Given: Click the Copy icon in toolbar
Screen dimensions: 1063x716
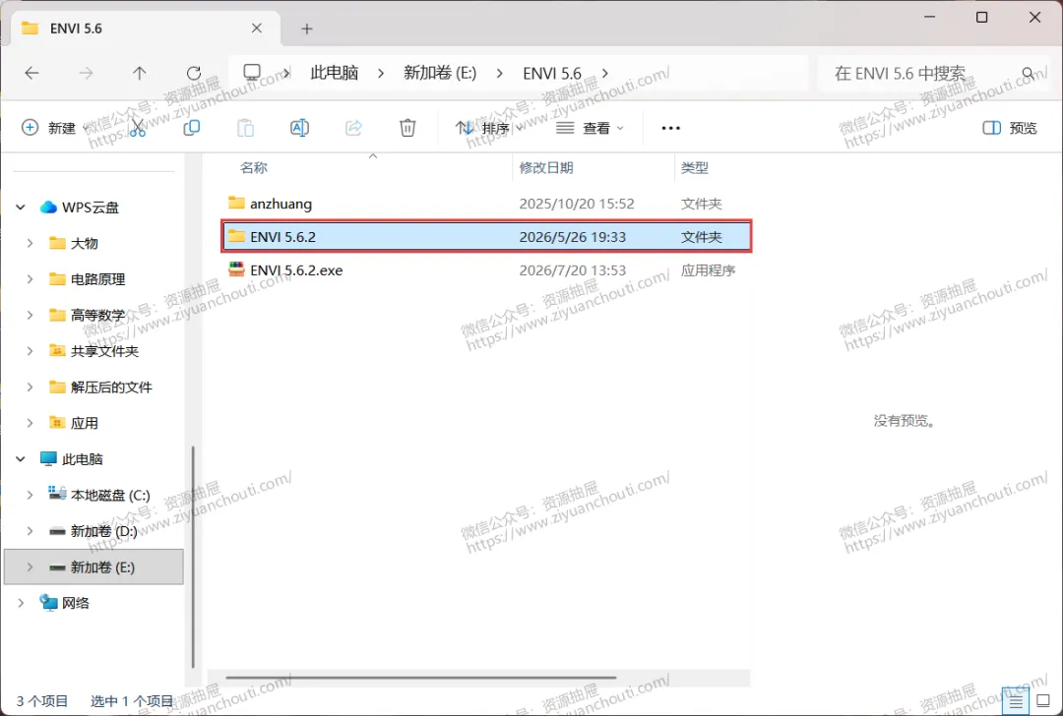Looking at the screenshot, I should click(x=192, y=127).
